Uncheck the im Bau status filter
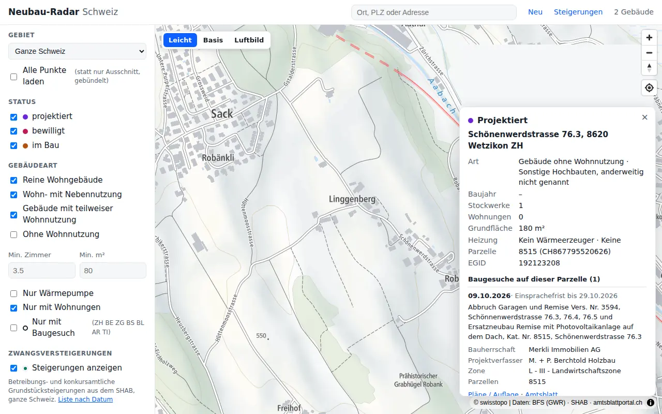The height and width of the screenshot is (414, 662). [x=14, y=146]
